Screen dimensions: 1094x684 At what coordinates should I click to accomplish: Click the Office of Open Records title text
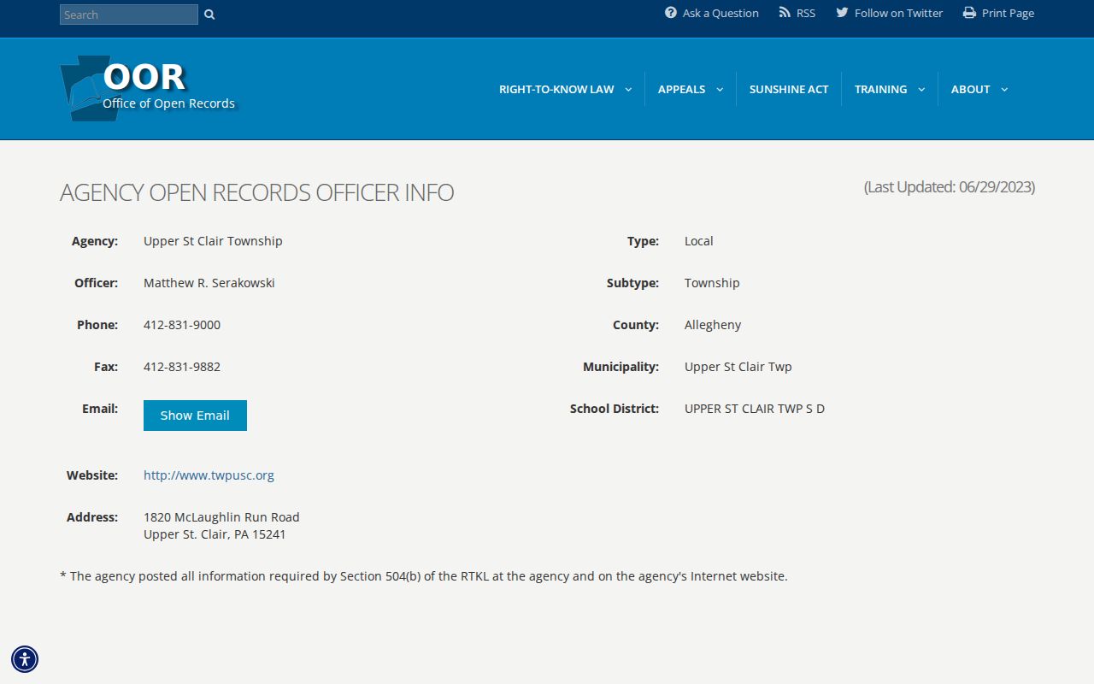tap(168, 103)
